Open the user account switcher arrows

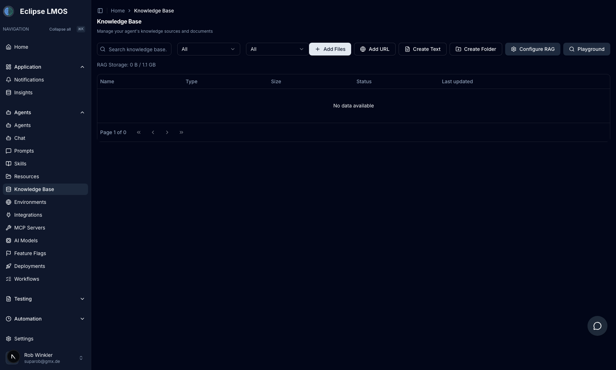[81, 358]
